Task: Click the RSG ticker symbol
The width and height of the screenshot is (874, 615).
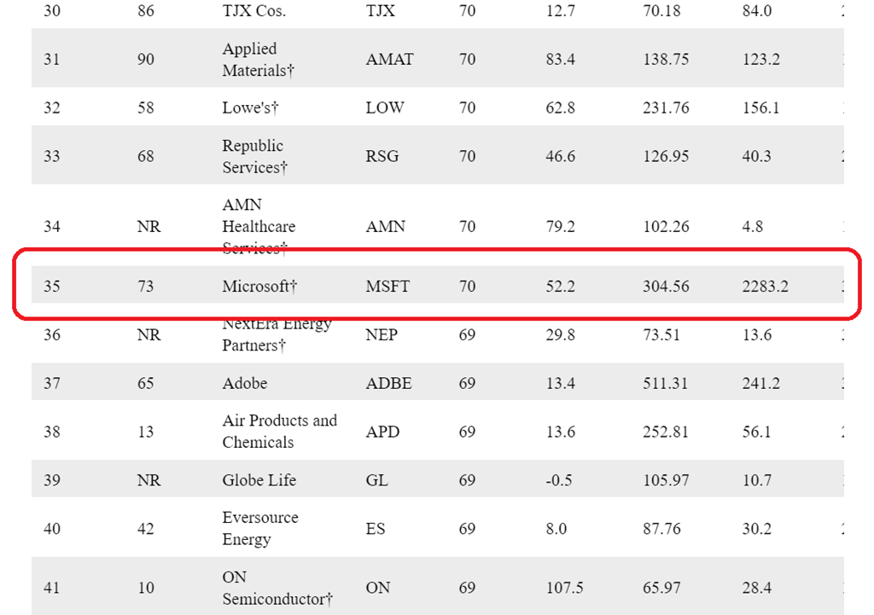Action: 382,156
